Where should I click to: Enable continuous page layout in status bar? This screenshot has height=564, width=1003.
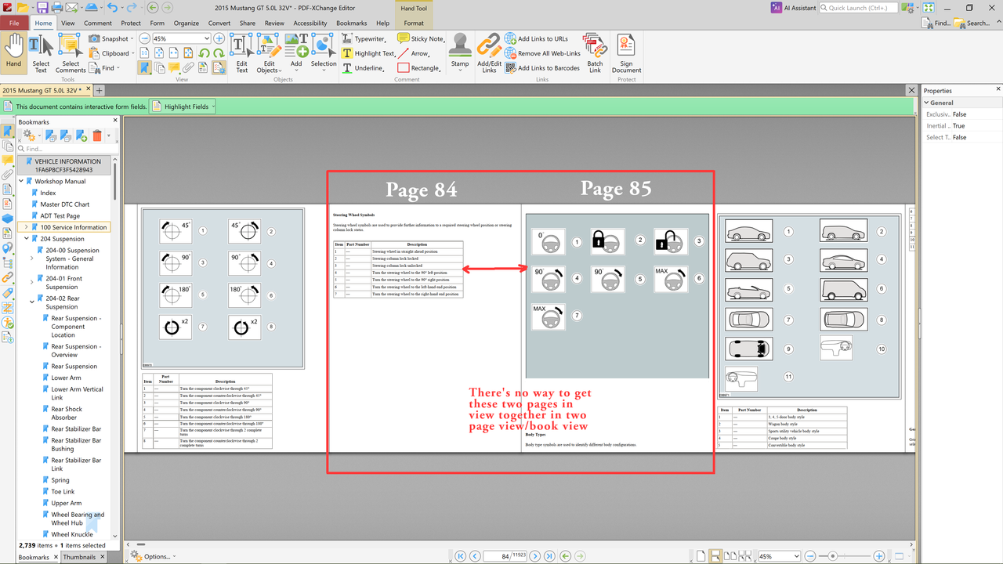tap(715, 556)
